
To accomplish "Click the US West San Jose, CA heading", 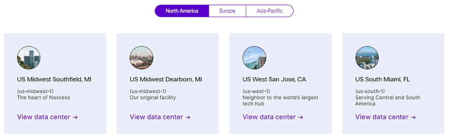I will pos(274,80).
